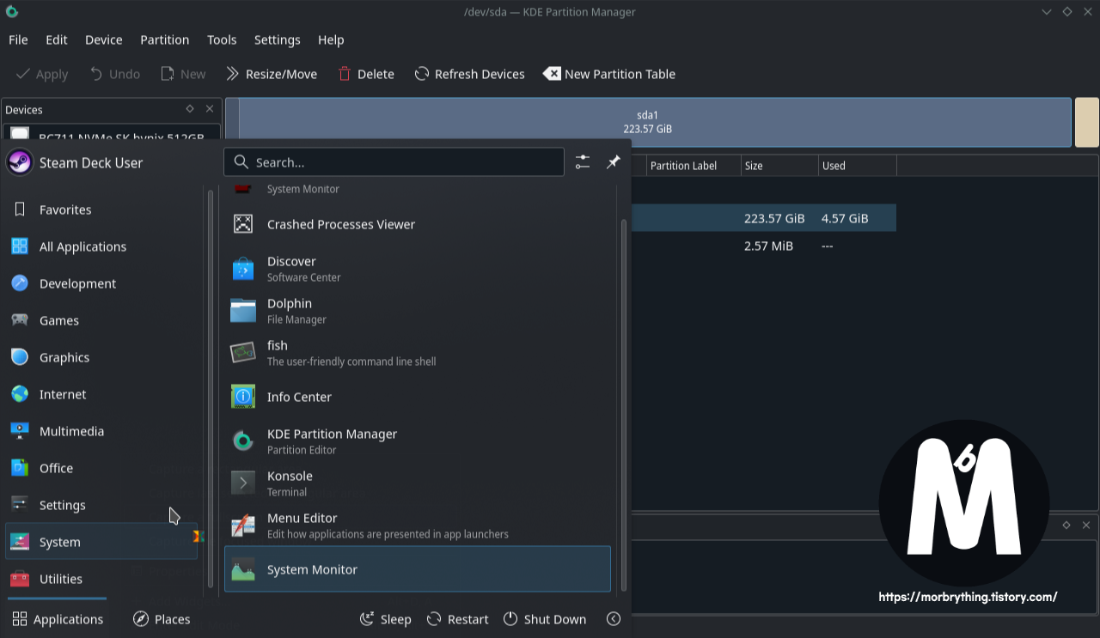Viewport: 1100px width, 638px height.
Task: Close the Devices panel
Action: 209,109
